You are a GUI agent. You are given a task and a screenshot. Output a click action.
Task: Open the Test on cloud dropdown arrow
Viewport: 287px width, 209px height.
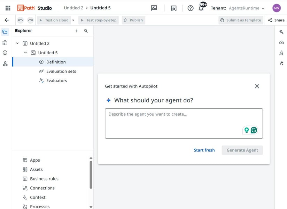pos(73,20)
